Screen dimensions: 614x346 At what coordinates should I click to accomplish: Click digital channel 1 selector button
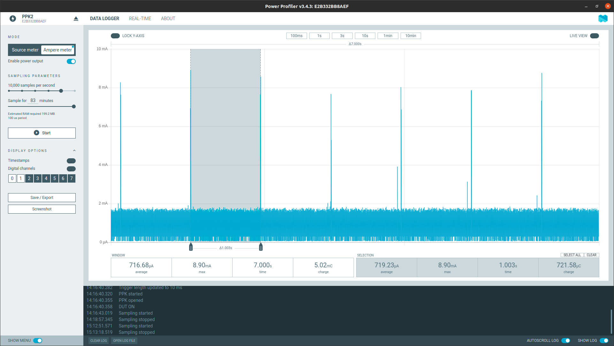pos(20,178)
